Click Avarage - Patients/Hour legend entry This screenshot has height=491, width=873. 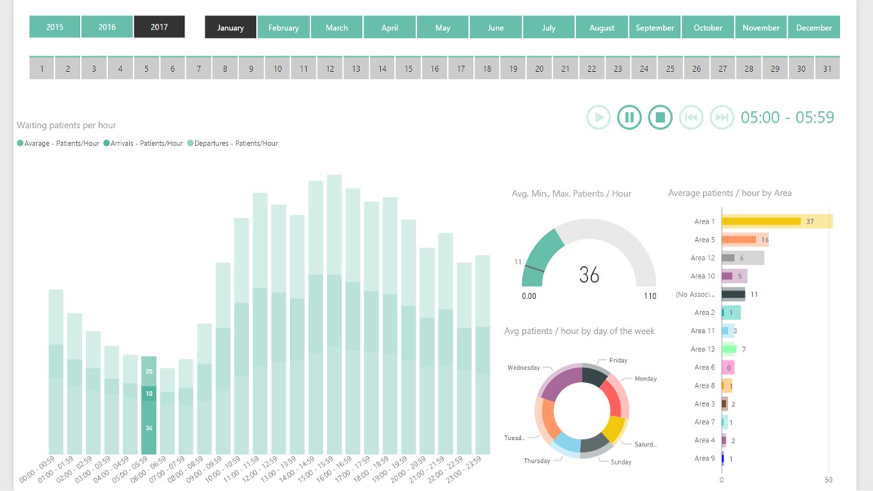58,143
